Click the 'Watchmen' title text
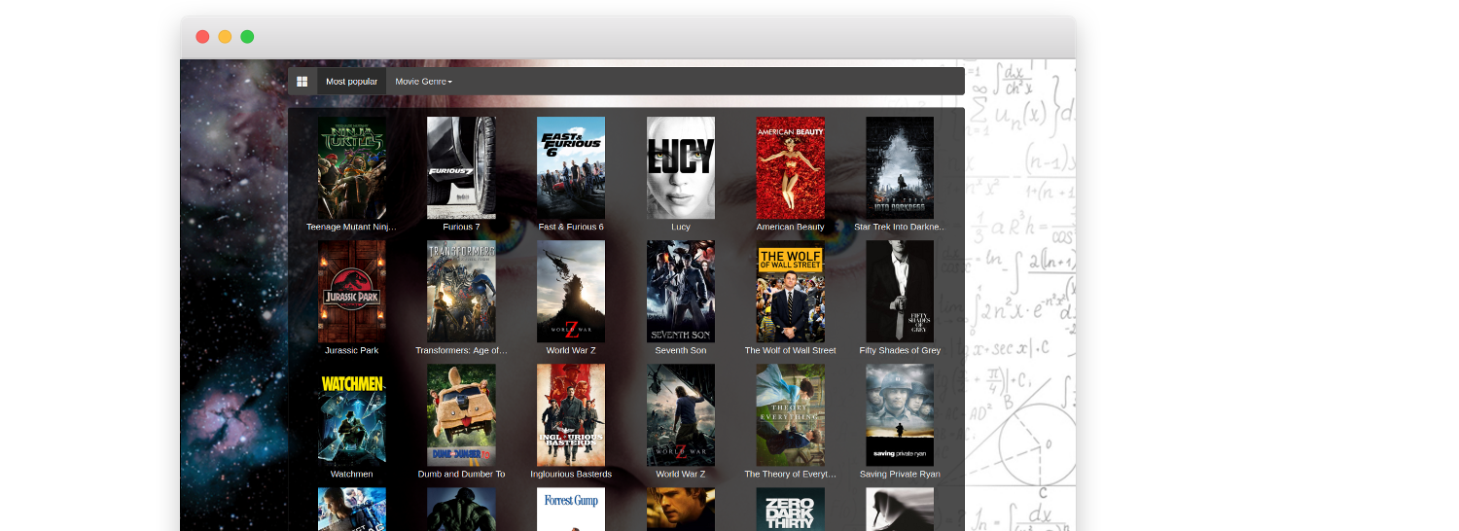Viewport: 1459px width, 531px height. click(352, 474)
